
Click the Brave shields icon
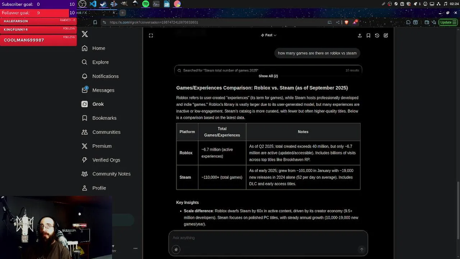pos(346,22)
